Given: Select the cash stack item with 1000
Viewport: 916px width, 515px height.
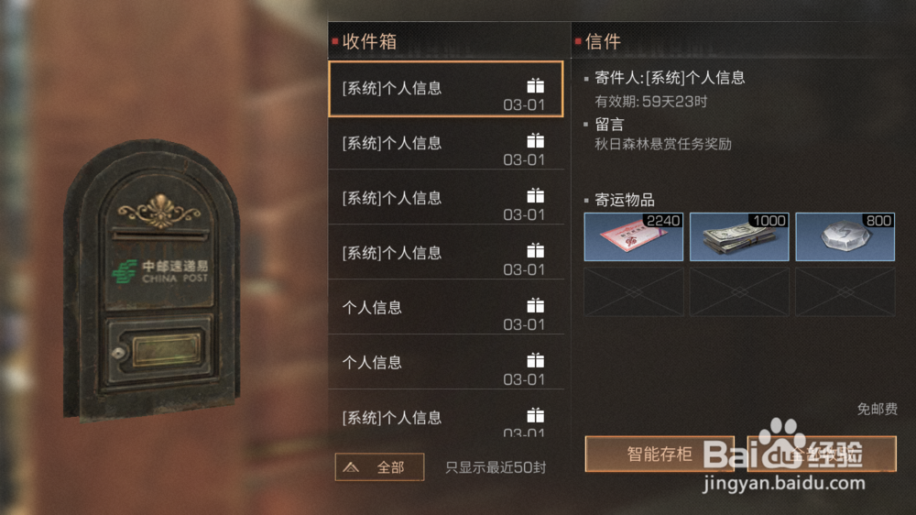Looking at the screenshot, I should [739, 236].
